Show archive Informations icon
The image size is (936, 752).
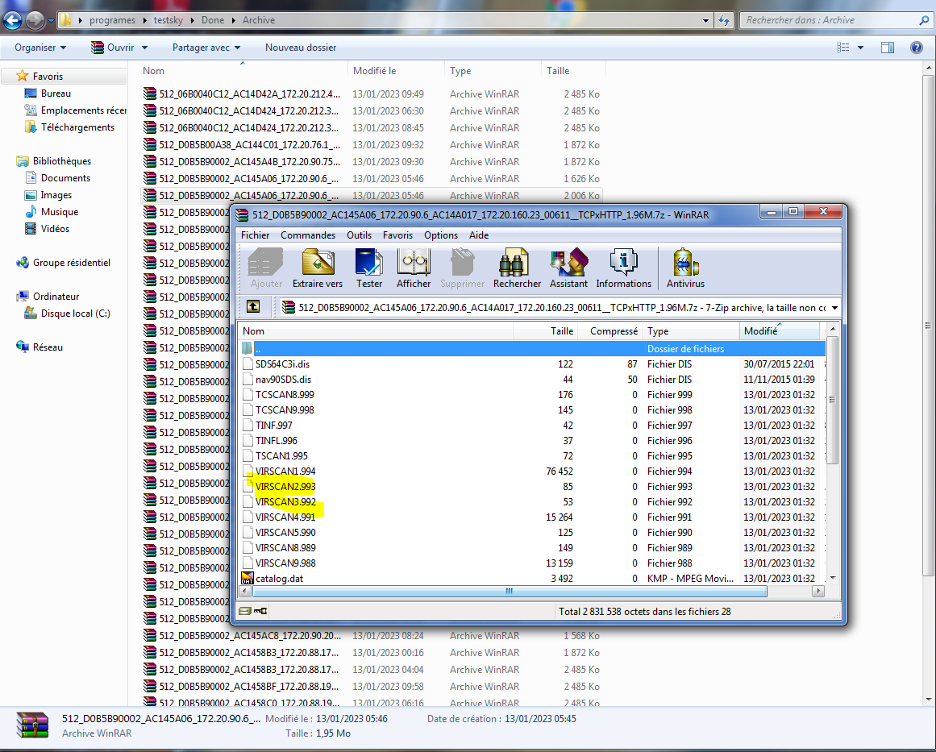pyautogui.click(x=623, y=267)
